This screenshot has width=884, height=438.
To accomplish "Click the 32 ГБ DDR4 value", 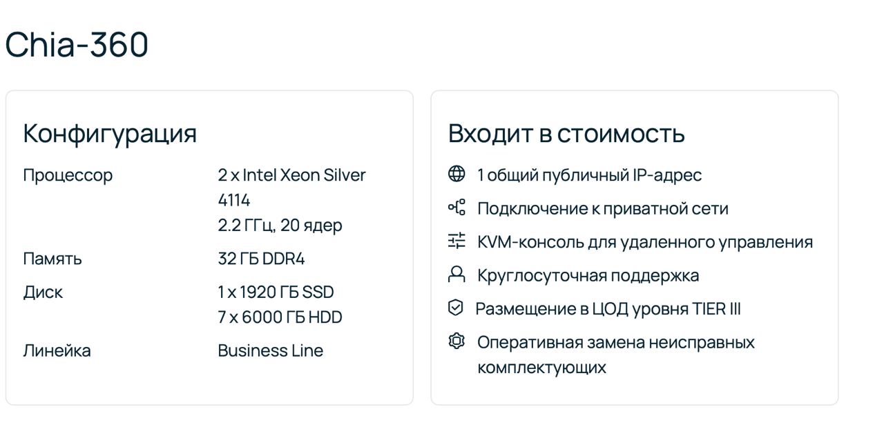I will pos(261,259).
